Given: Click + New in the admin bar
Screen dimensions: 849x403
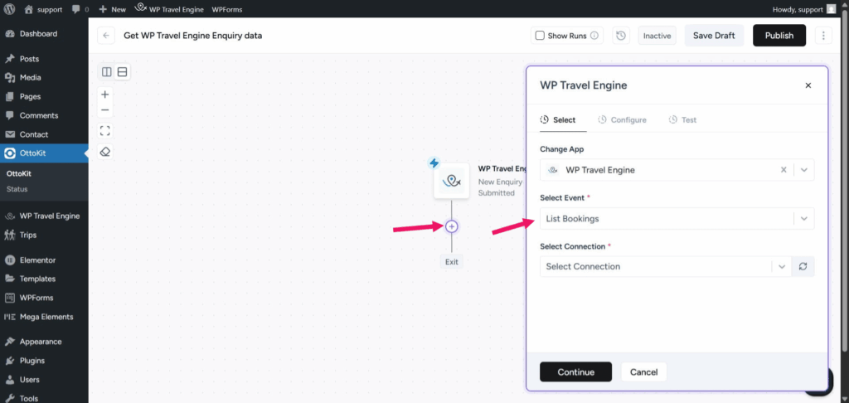Looking at the screenshot, I should (112, 9).
